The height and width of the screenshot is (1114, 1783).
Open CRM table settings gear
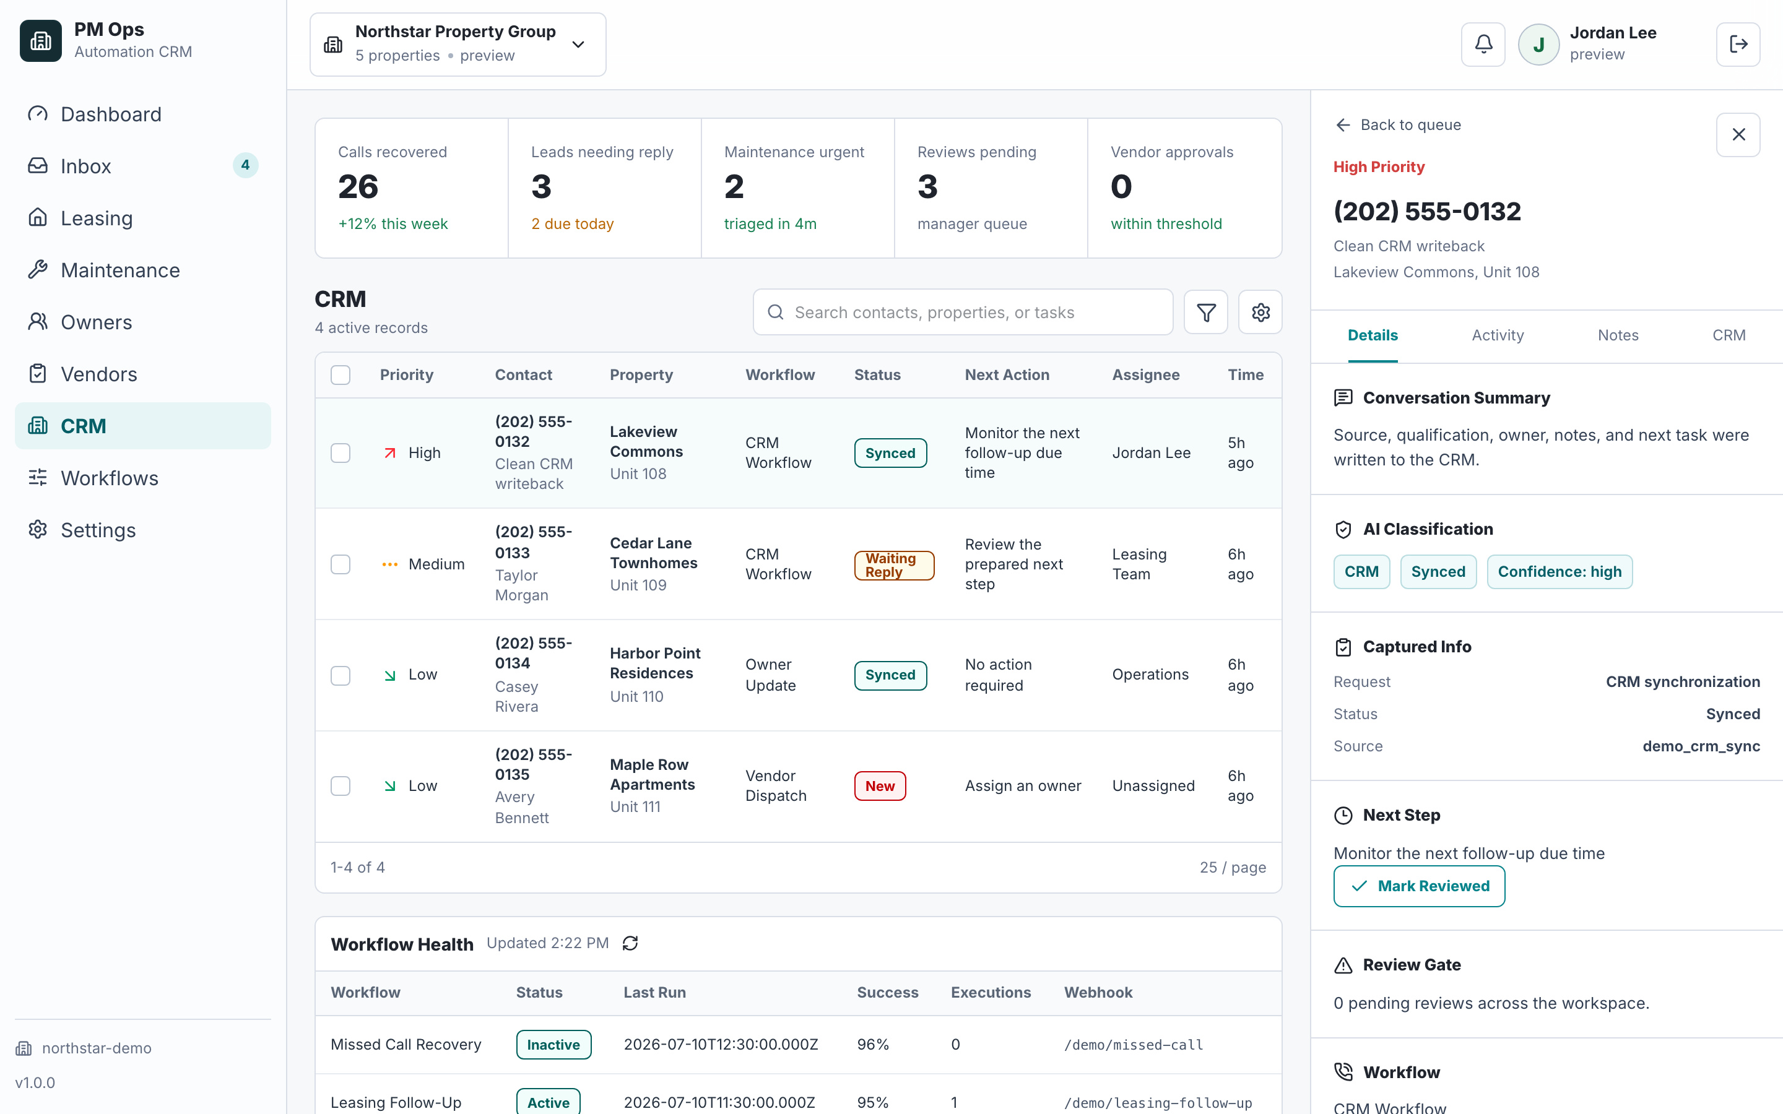click(1260, 313)
